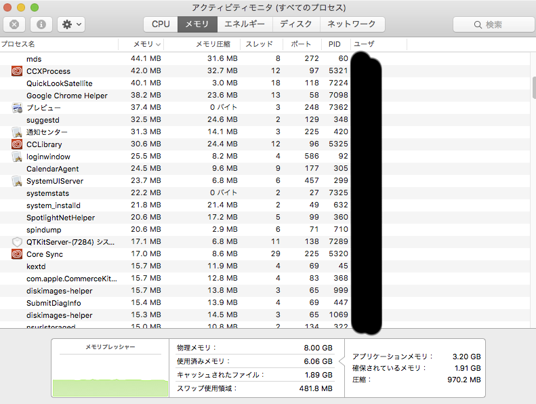Image resolution: width=536 pixels, height=404 pixels.
Task: Click the PID 7362 cell
Action: point(338,107)
